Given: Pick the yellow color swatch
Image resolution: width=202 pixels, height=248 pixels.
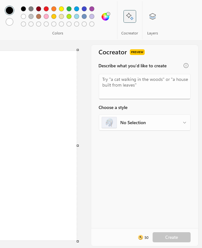Looking at the screenshot, I should [x=61, y=9].
